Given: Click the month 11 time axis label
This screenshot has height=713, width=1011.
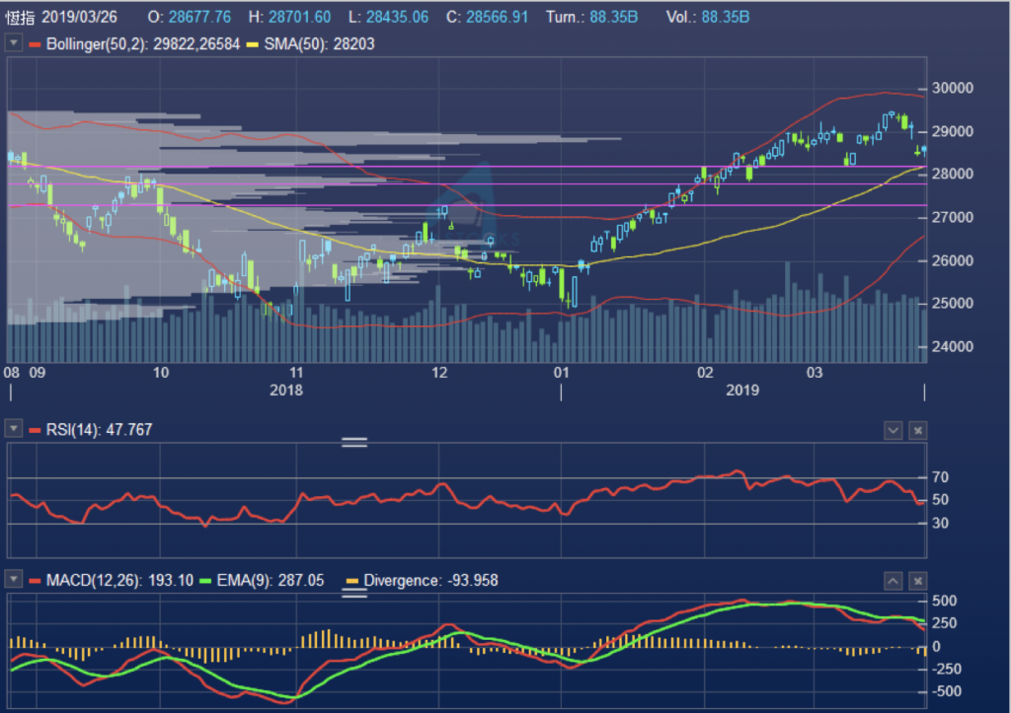Looking at the screenshot, I should [296, 373].
